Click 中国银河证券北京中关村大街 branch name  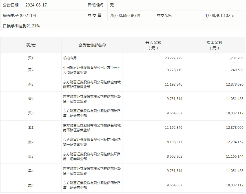[x=92, y=70]
